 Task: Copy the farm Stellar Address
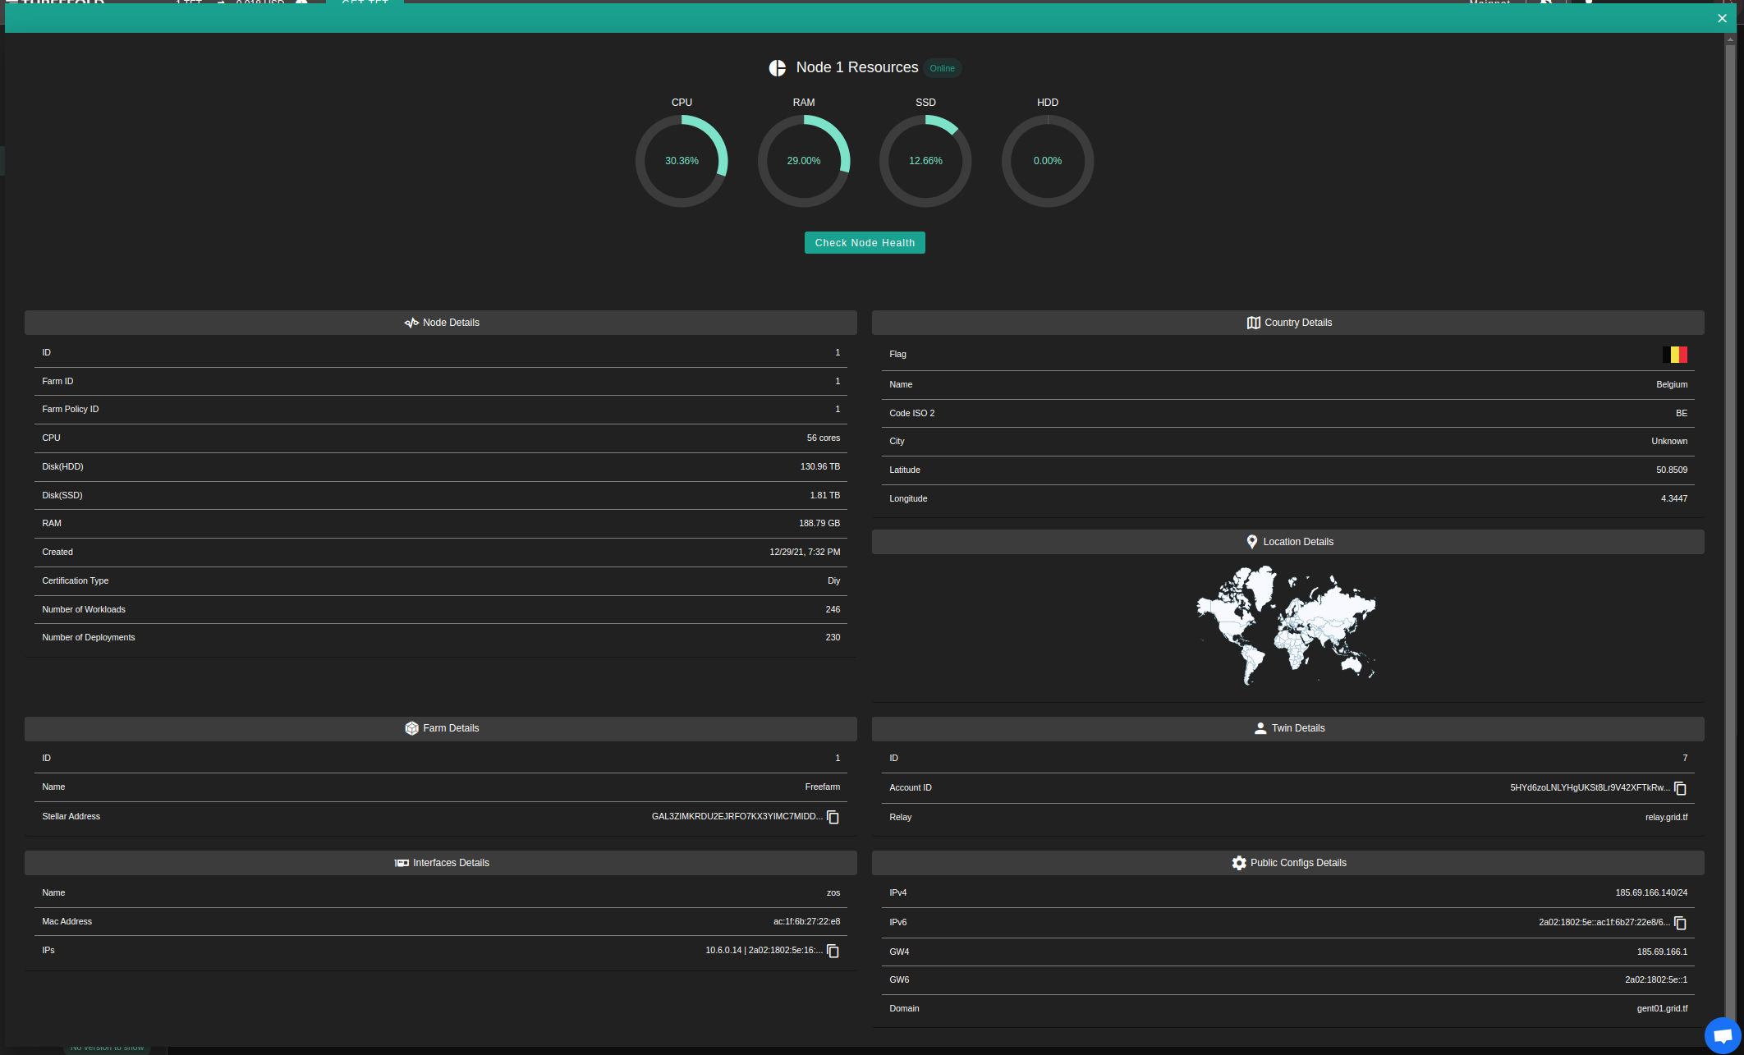point(833,817)
